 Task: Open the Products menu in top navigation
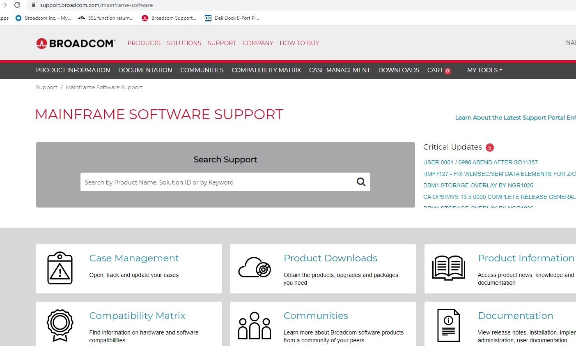[144, 43]
